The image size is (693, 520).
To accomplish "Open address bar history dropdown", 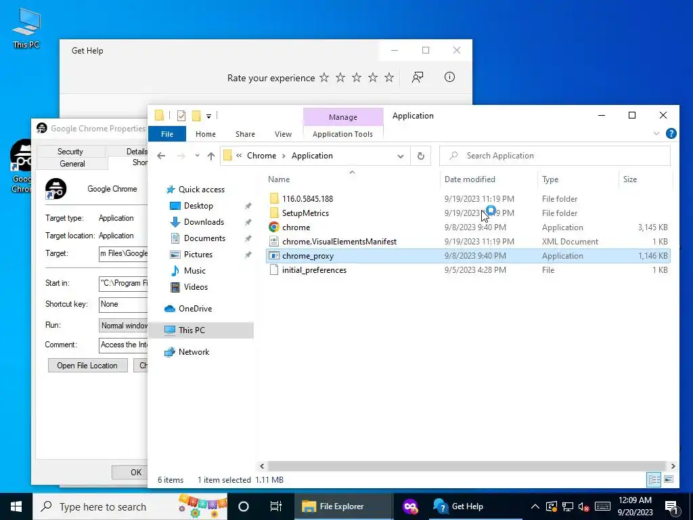I will [401, 156].
